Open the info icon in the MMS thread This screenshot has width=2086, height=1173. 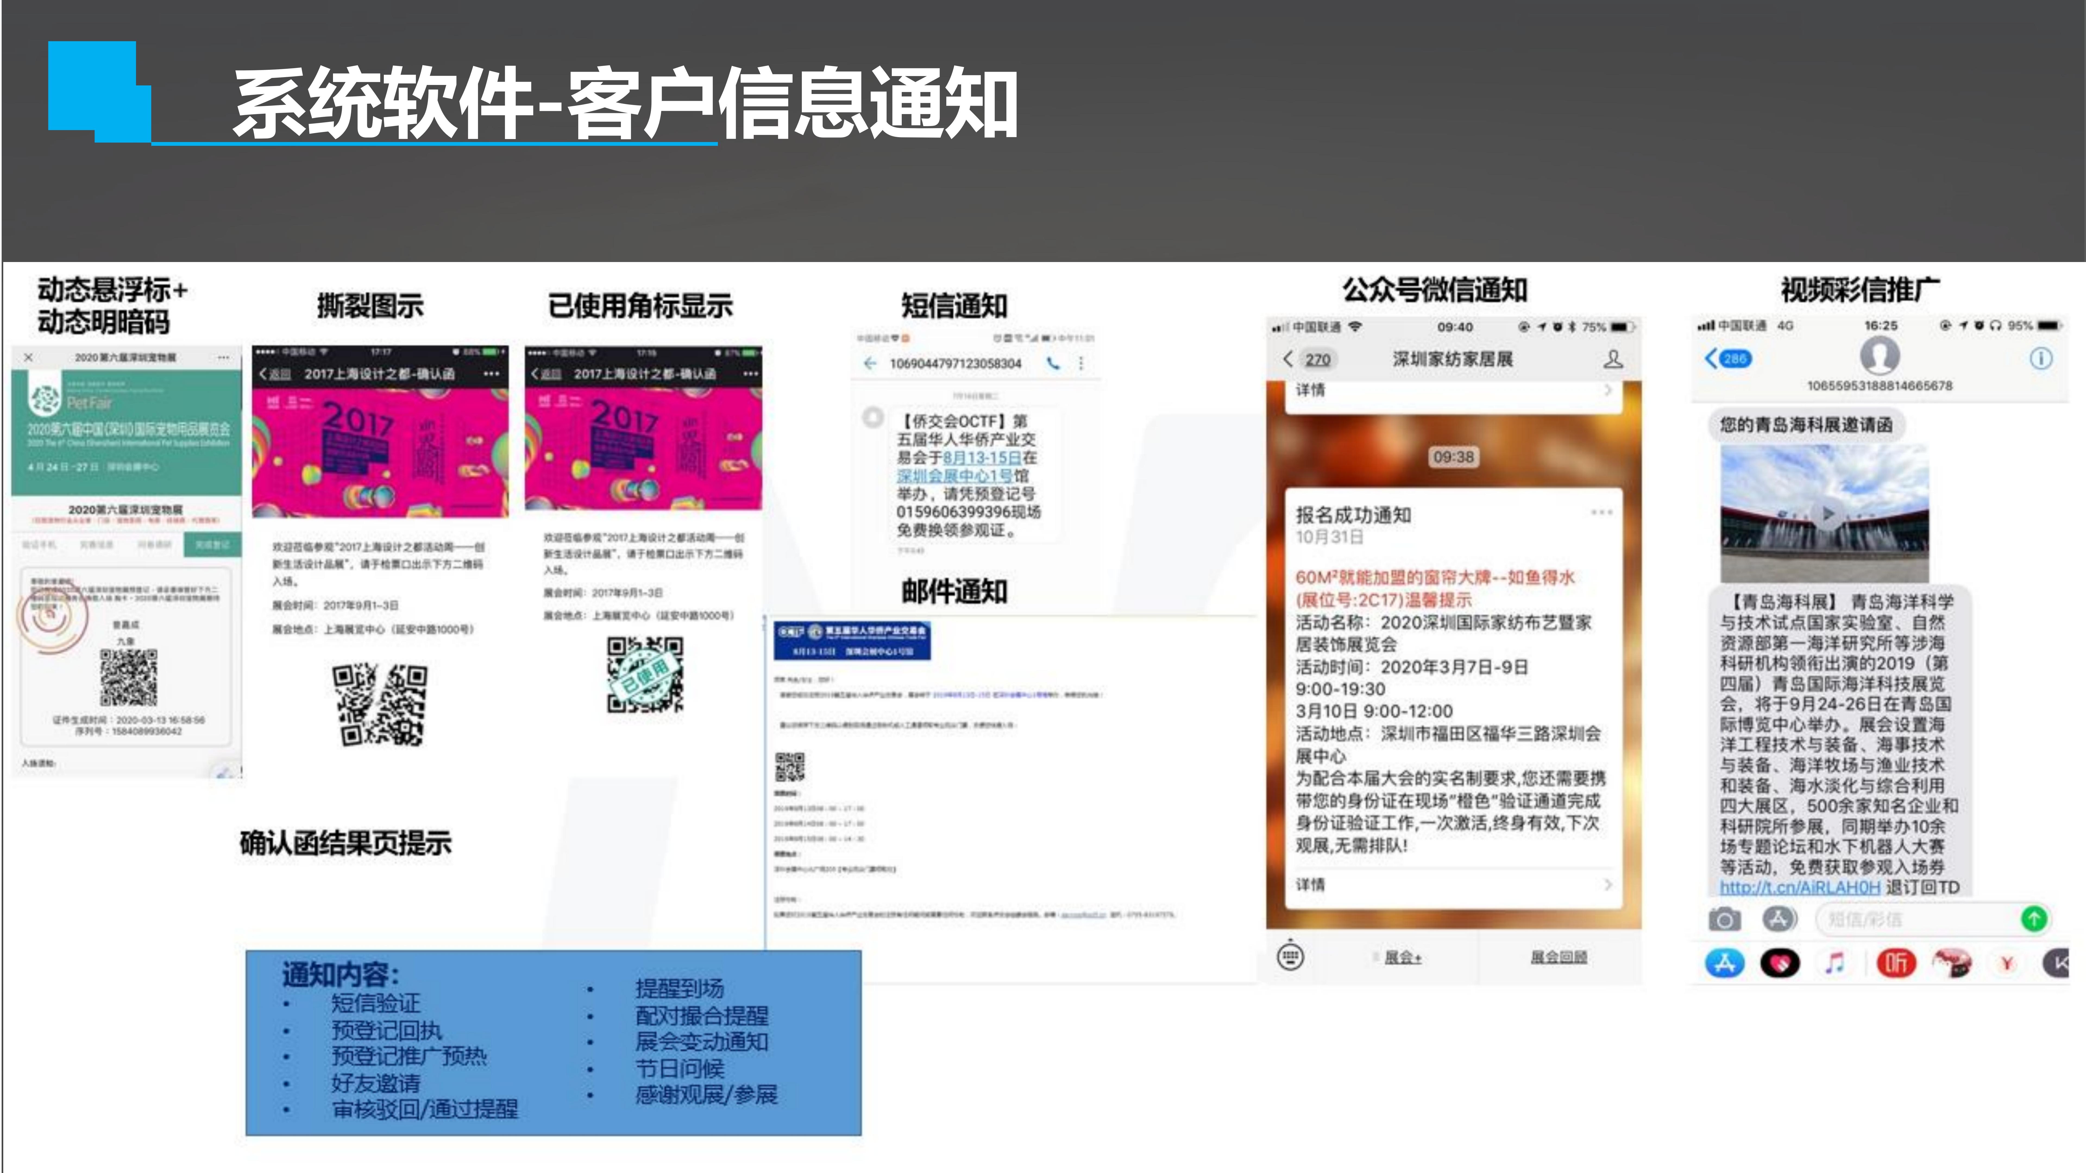click(x=2041, y=359)
